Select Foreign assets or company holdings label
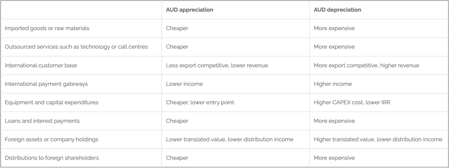449x168 pixels. point(52,140)
